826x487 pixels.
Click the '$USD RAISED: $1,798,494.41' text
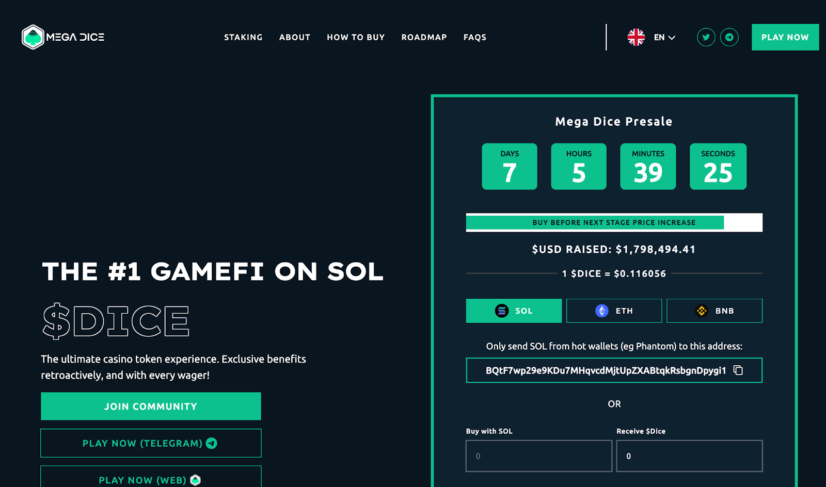pyautogui.click(x=614, y=249)
